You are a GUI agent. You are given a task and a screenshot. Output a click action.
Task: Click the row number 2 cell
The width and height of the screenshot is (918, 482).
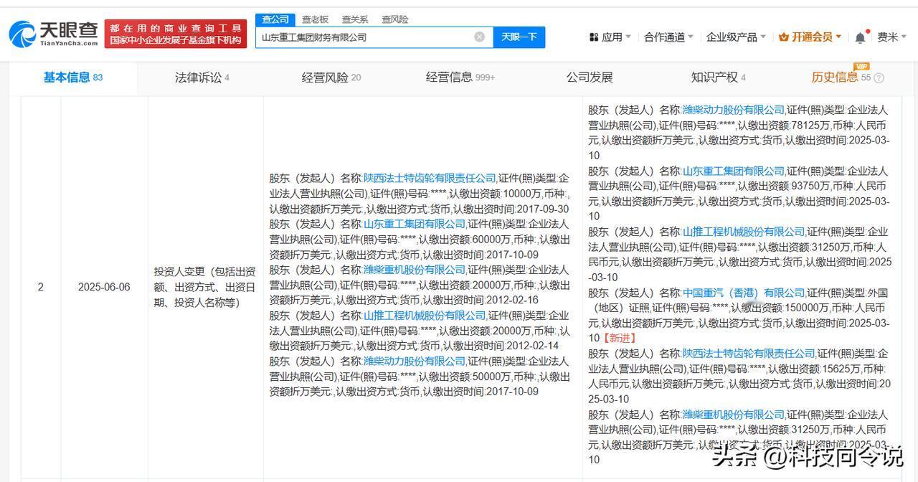pyautogui.click(x=41, y=287)
